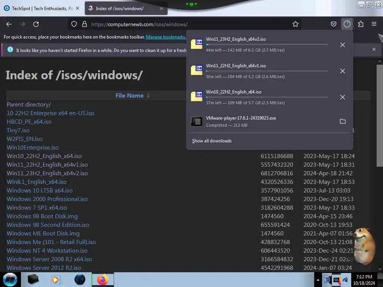Open the dark globe taskbar icon
Viewport: 383px width, 287px height.
tap(80, 280)
